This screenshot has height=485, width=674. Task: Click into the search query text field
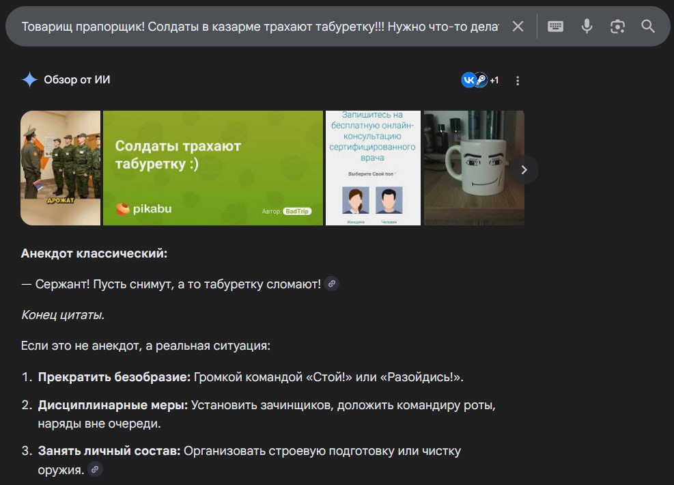(x=259, y=27)
